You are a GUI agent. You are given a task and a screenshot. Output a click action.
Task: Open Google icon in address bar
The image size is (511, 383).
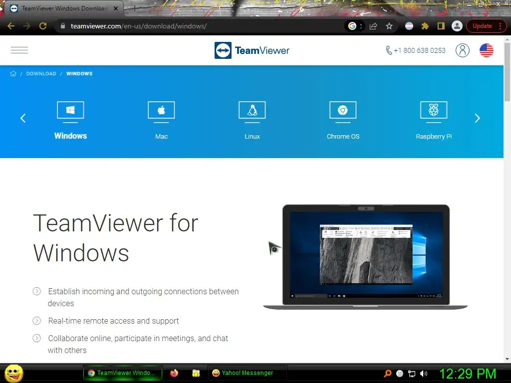click(352, 26)
